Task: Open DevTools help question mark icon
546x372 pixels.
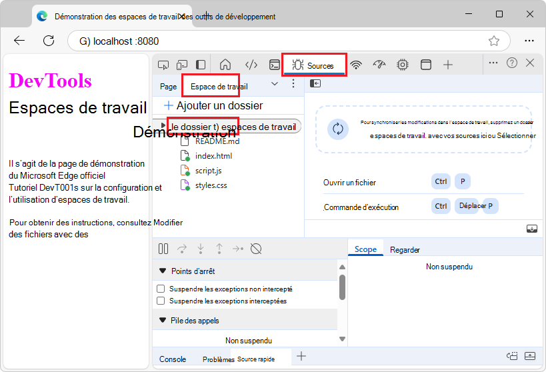Action: click(512, 63)
